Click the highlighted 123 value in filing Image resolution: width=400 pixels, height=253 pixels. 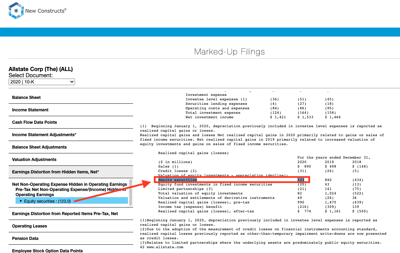coord(301,180)
